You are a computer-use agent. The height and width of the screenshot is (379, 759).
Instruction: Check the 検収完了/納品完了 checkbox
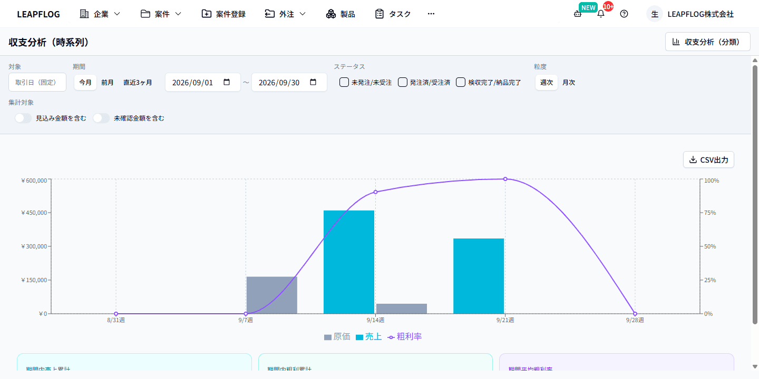tap(461, 82)
